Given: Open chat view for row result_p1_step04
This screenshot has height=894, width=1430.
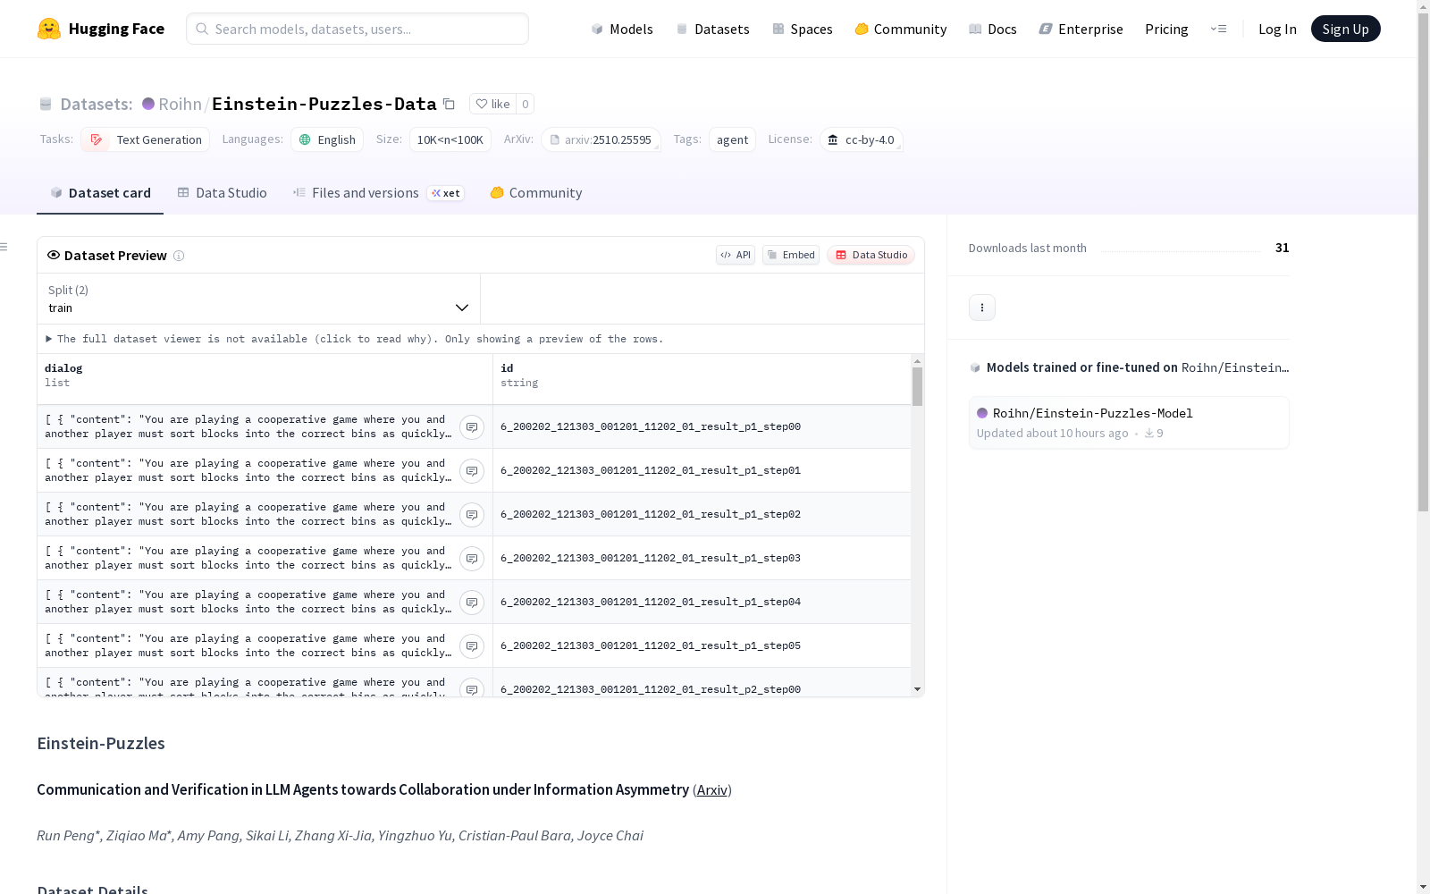Looking at the screenshot, I should click(x=472, y=603).
